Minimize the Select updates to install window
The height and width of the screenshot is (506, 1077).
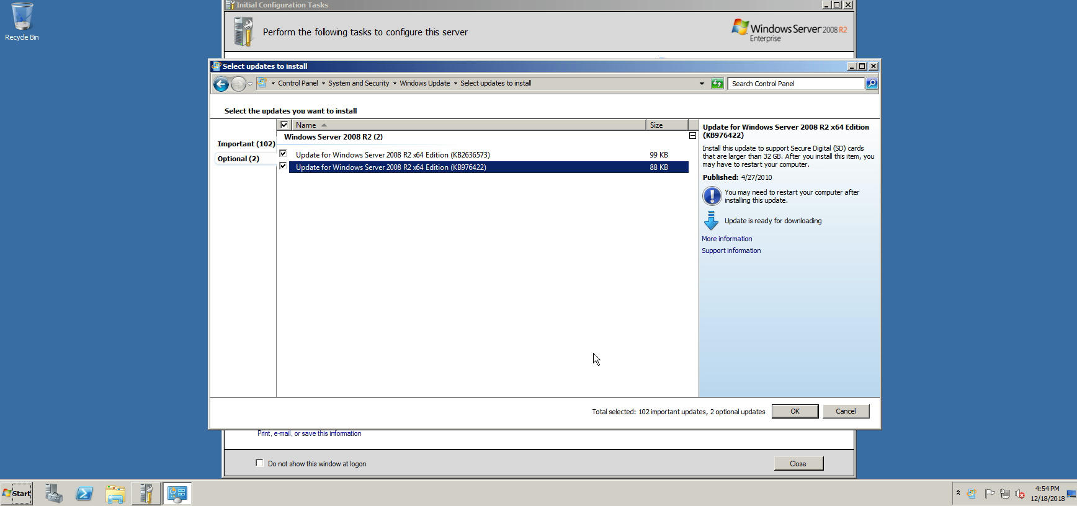[852, 66]
